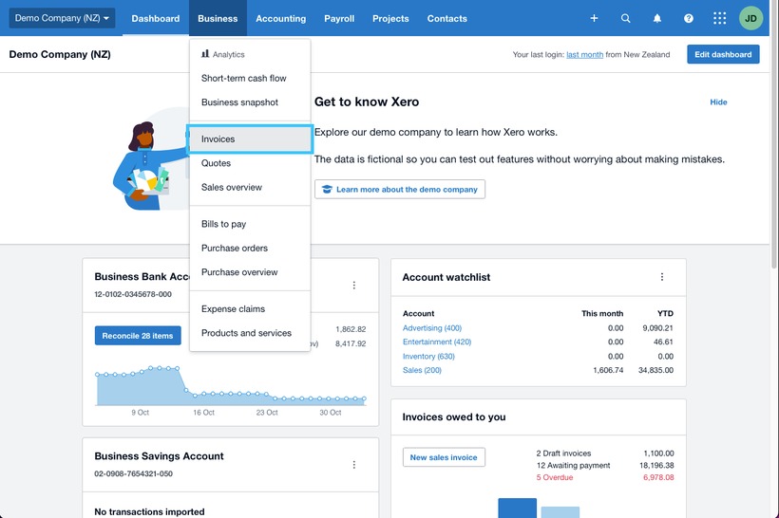The width and height of the screenshot is (779, 518).
Task: Open Bills to pay menu item
Action: [250, 224]
